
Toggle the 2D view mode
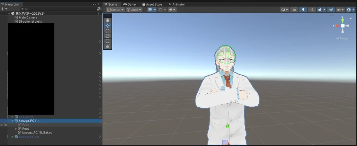[x=294, y=9]
